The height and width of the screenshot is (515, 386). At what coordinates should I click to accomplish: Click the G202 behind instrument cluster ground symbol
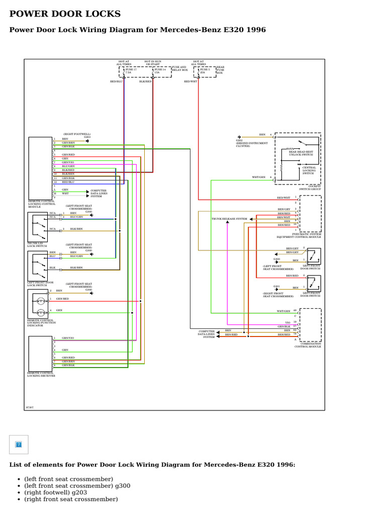pyautogui.click(x=239, y=137)
